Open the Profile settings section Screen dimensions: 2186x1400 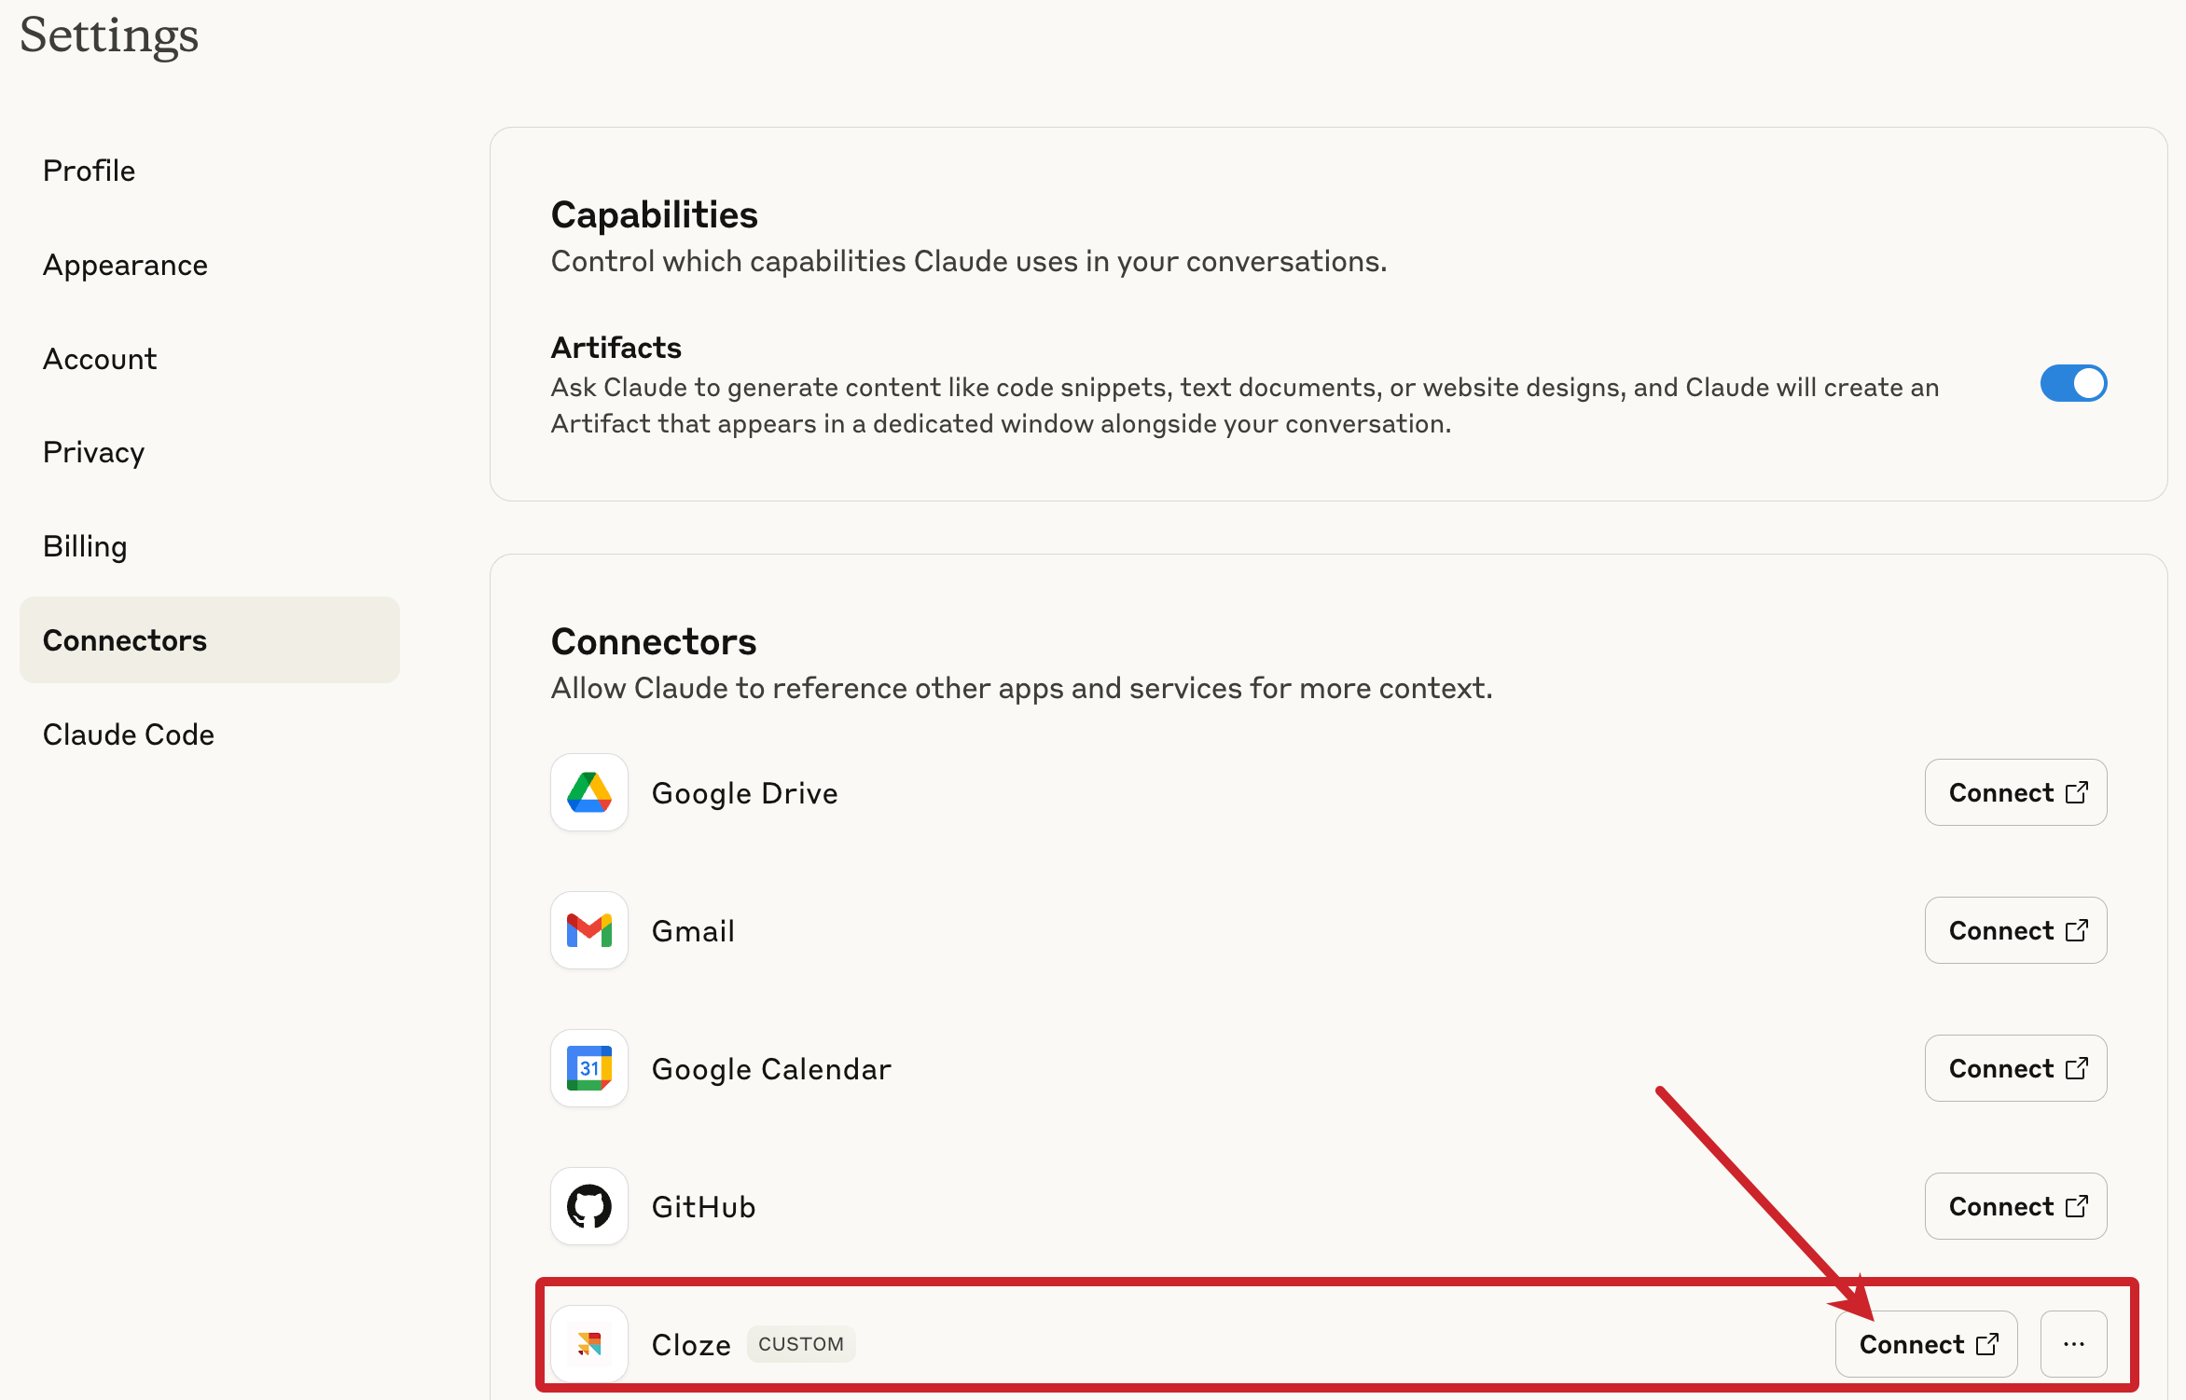pyautogui.click(x=210, y=171)
